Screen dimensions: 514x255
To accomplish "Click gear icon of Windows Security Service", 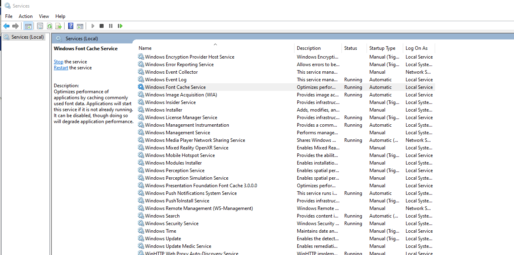I will pos(141,224).
